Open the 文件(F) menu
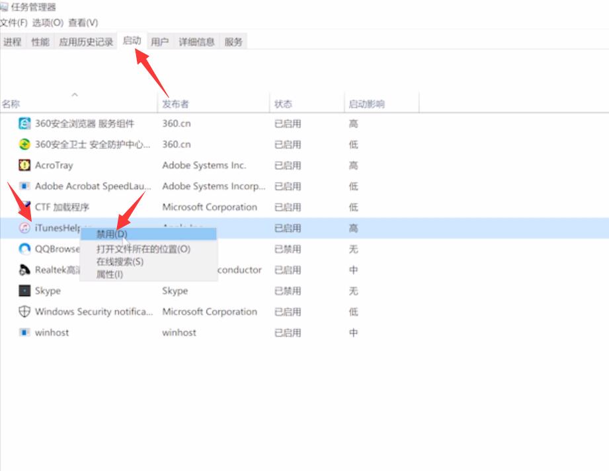 (14, 23)
